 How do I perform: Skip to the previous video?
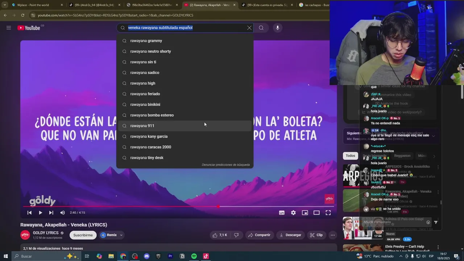tap(29, 213)
